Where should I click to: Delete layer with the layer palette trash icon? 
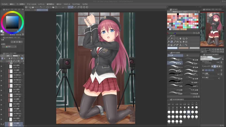click(23, 61)
